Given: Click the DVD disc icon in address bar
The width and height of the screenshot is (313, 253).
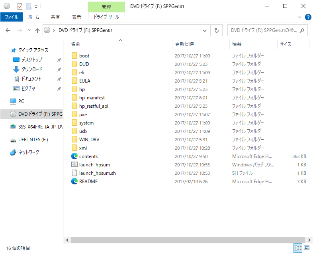Looking at the screenshot, I should (x=47, y=30).
